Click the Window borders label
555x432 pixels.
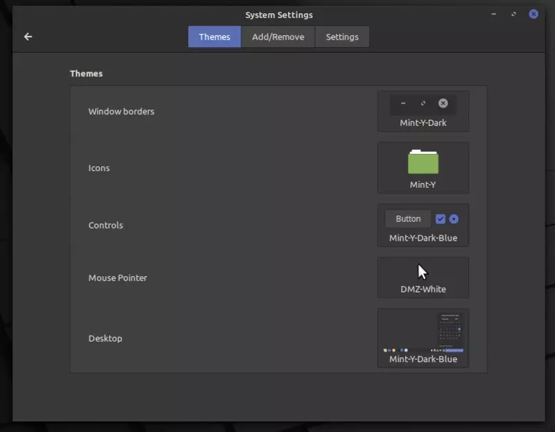pos(121,112)
